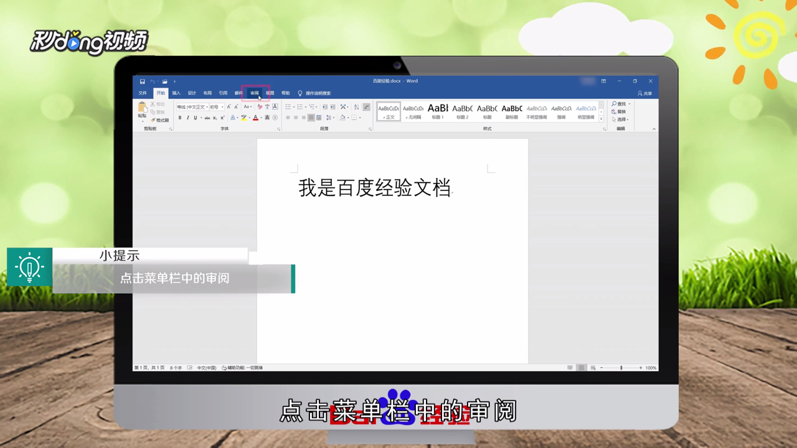Decrease font size with the shrink font icon
Screen dimensions: 797x448
point(237,107)
